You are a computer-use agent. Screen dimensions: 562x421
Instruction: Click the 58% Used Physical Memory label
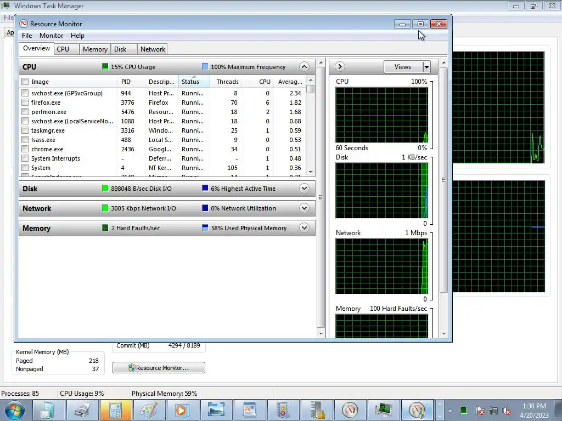pyautogui.click(x=249, y=228)
